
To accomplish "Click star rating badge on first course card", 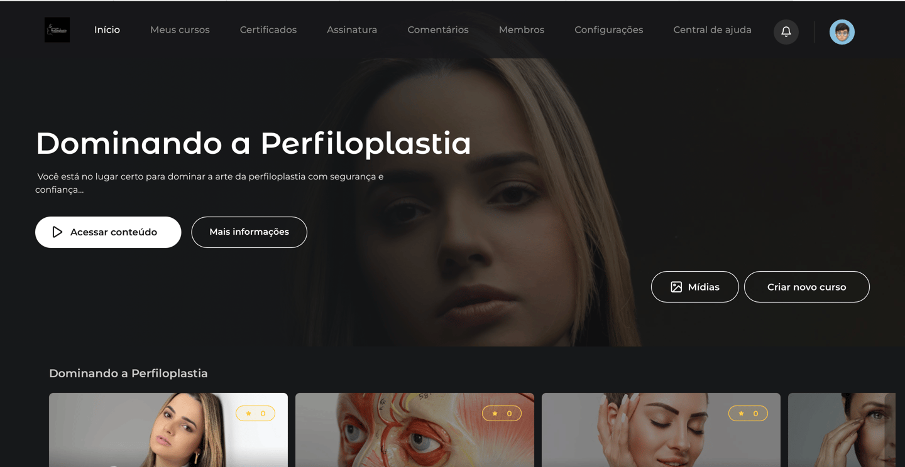I will [x=255, y=413].
